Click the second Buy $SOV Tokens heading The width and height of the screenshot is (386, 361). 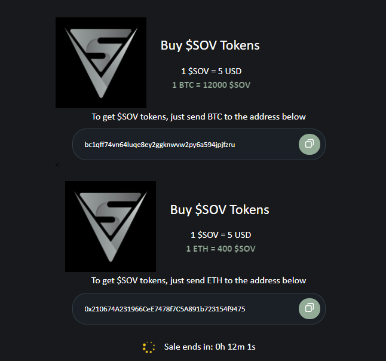point(219,210)
